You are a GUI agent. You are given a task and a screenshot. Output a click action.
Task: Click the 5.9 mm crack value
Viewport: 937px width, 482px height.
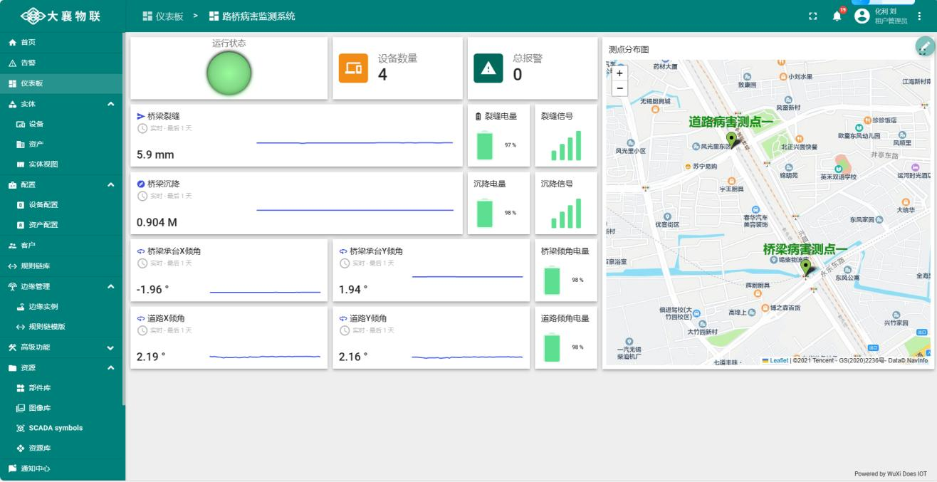(155, 154)
